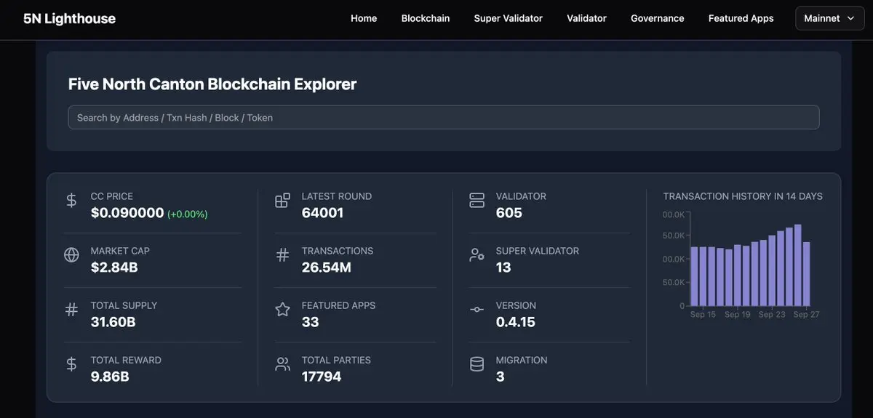Open the Super Validator nav item
Image resolution: width=873 pixels, height=418 pixels.
[x=509, y=18]
